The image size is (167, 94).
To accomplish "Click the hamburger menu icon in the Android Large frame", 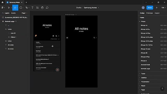I will coord(67,38).
